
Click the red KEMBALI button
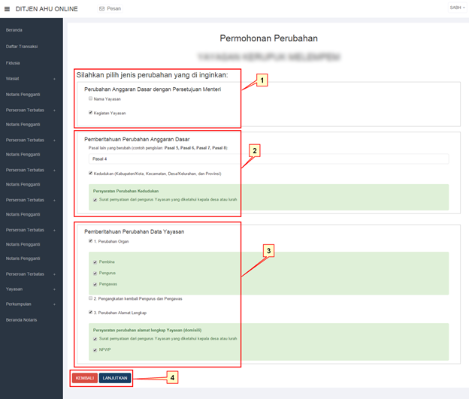pos(84,378)
